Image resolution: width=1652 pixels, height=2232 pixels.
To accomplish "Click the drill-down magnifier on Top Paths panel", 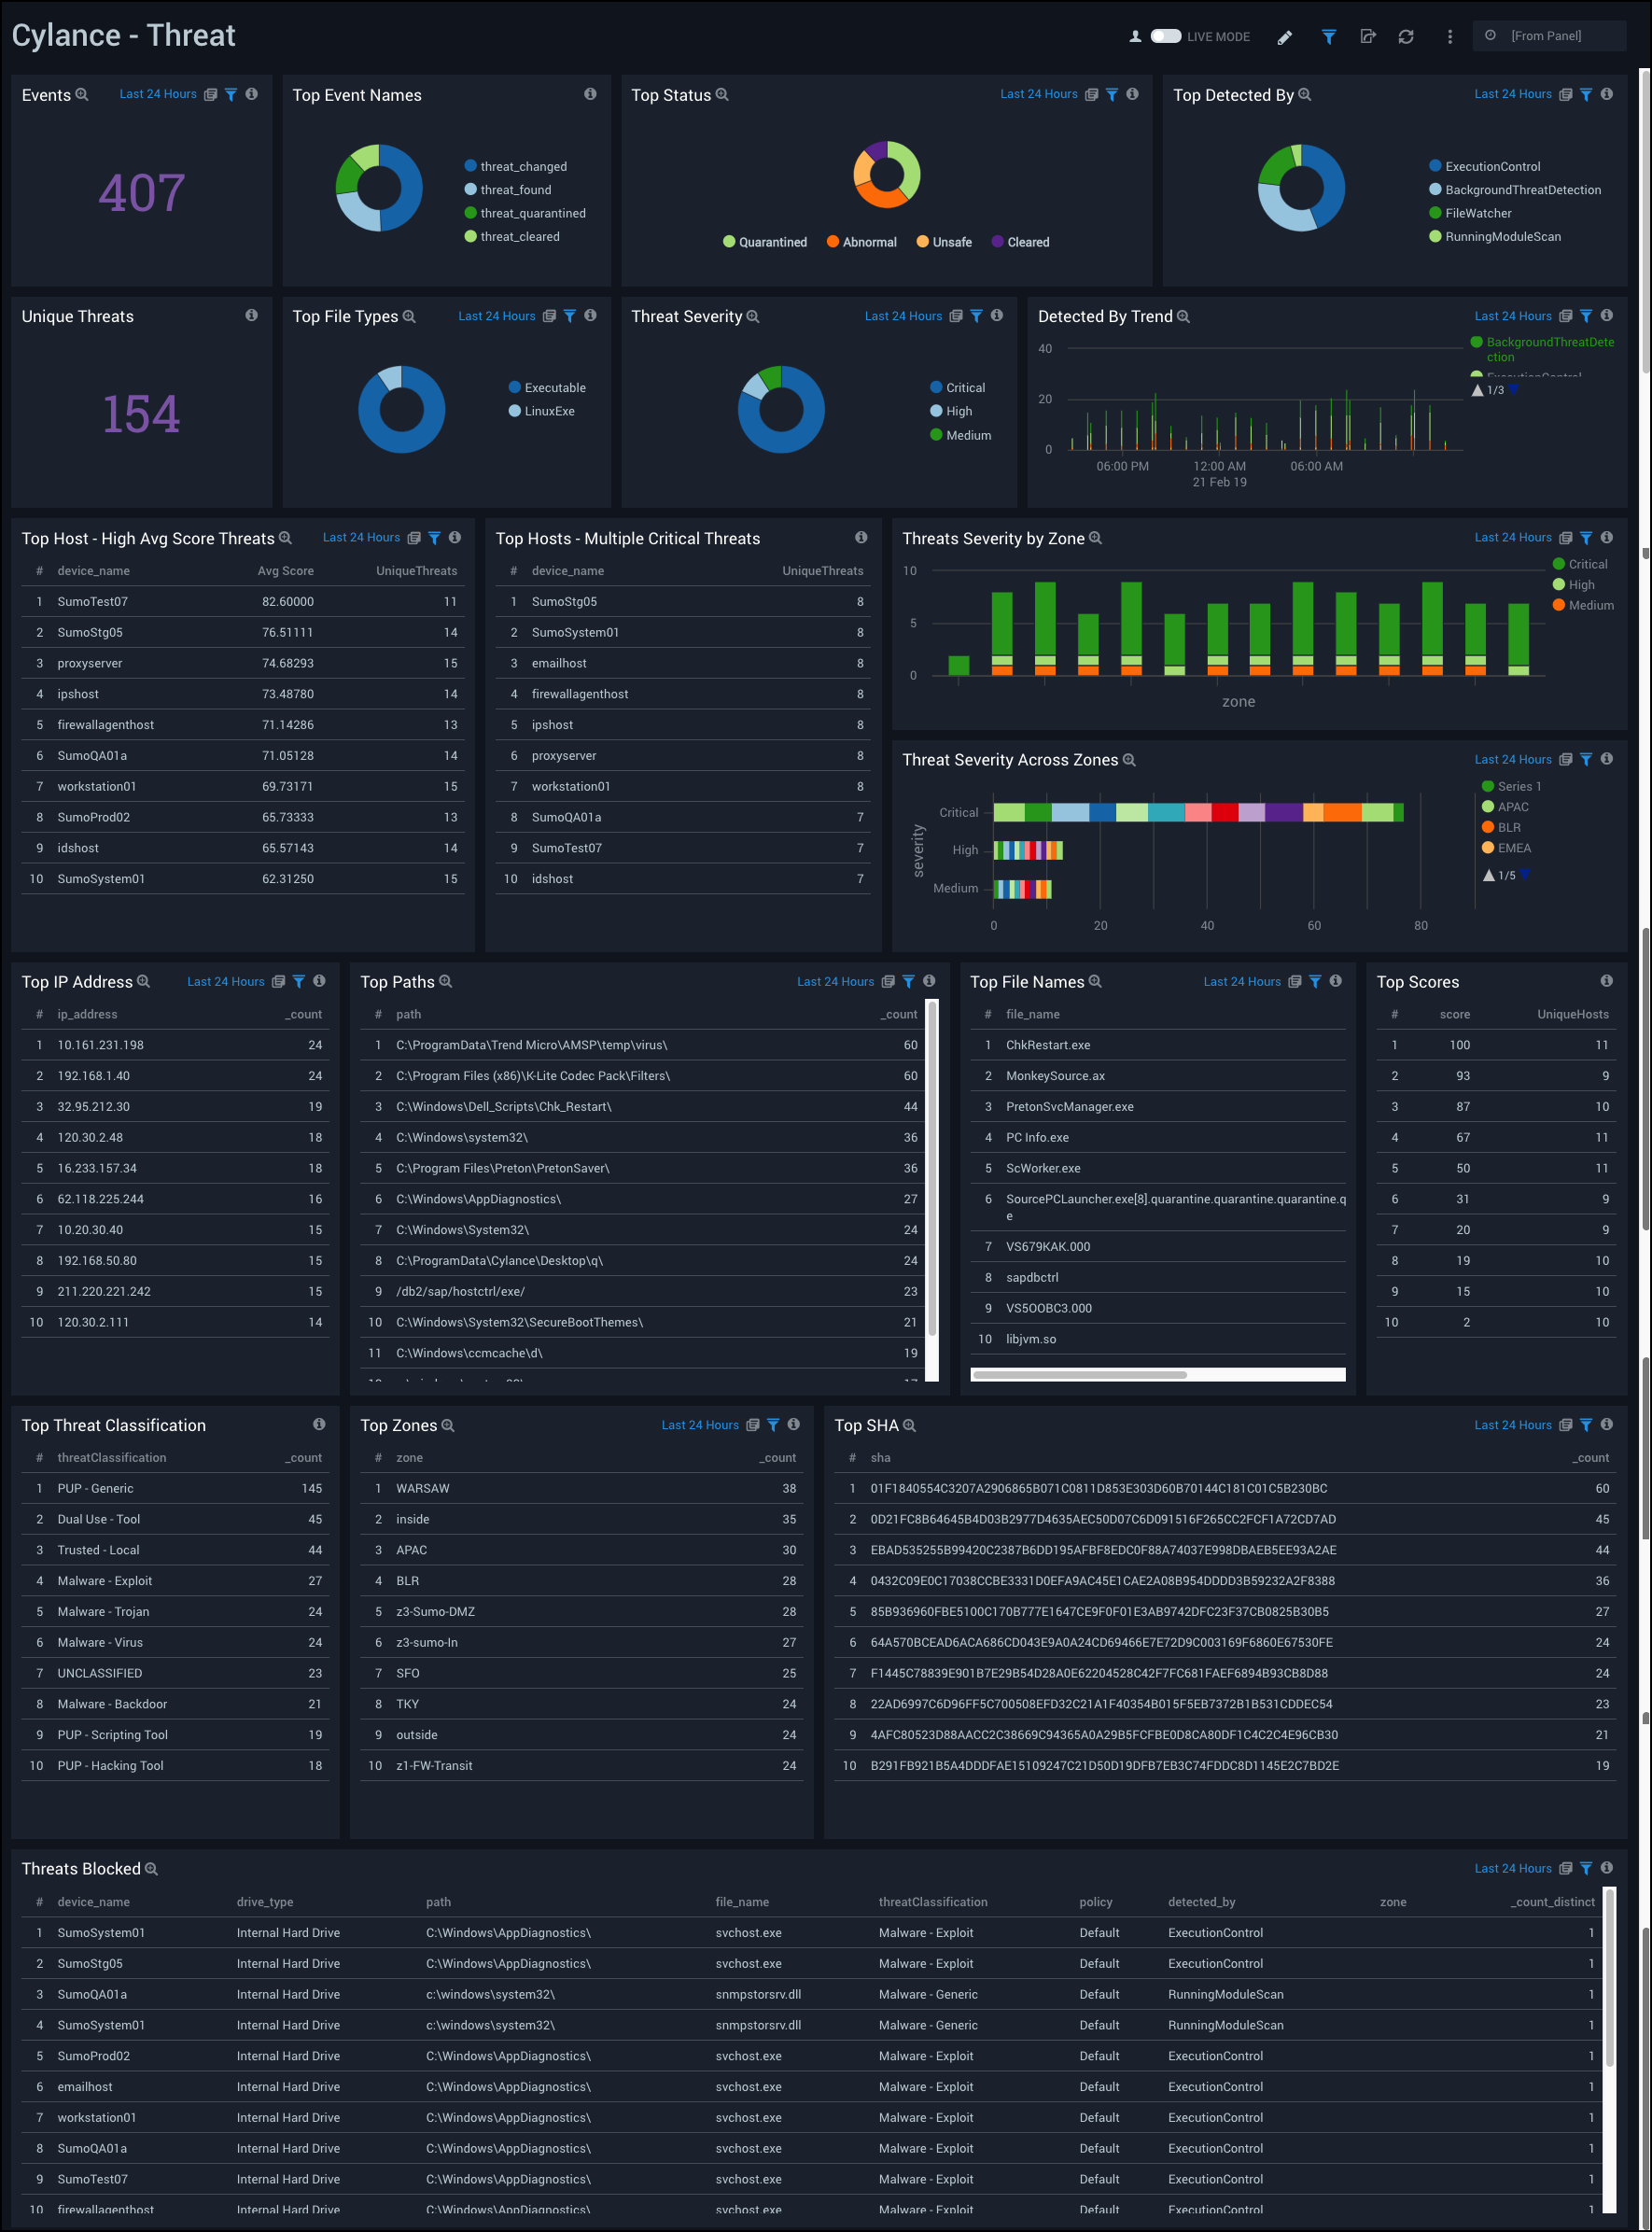I will [446, 982].
